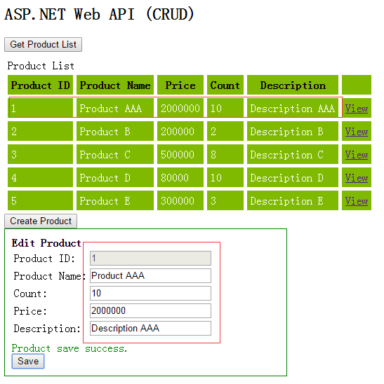This screenshot has width=384, height=384.
Task: Click the price cell '2000000'
Action: click(x=180, y=108)
